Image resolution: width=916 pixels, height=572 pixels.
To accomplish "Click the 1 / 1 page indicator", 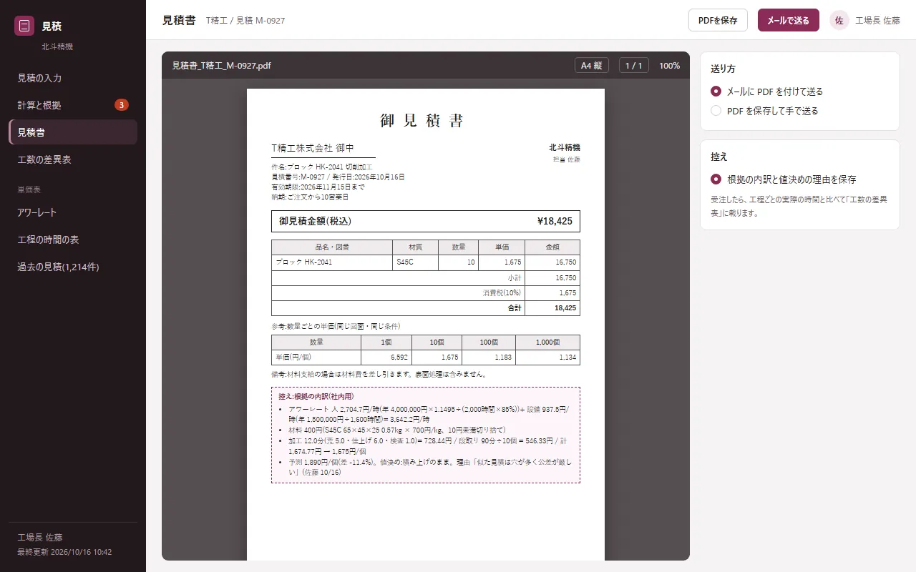I will click(633, 65).
